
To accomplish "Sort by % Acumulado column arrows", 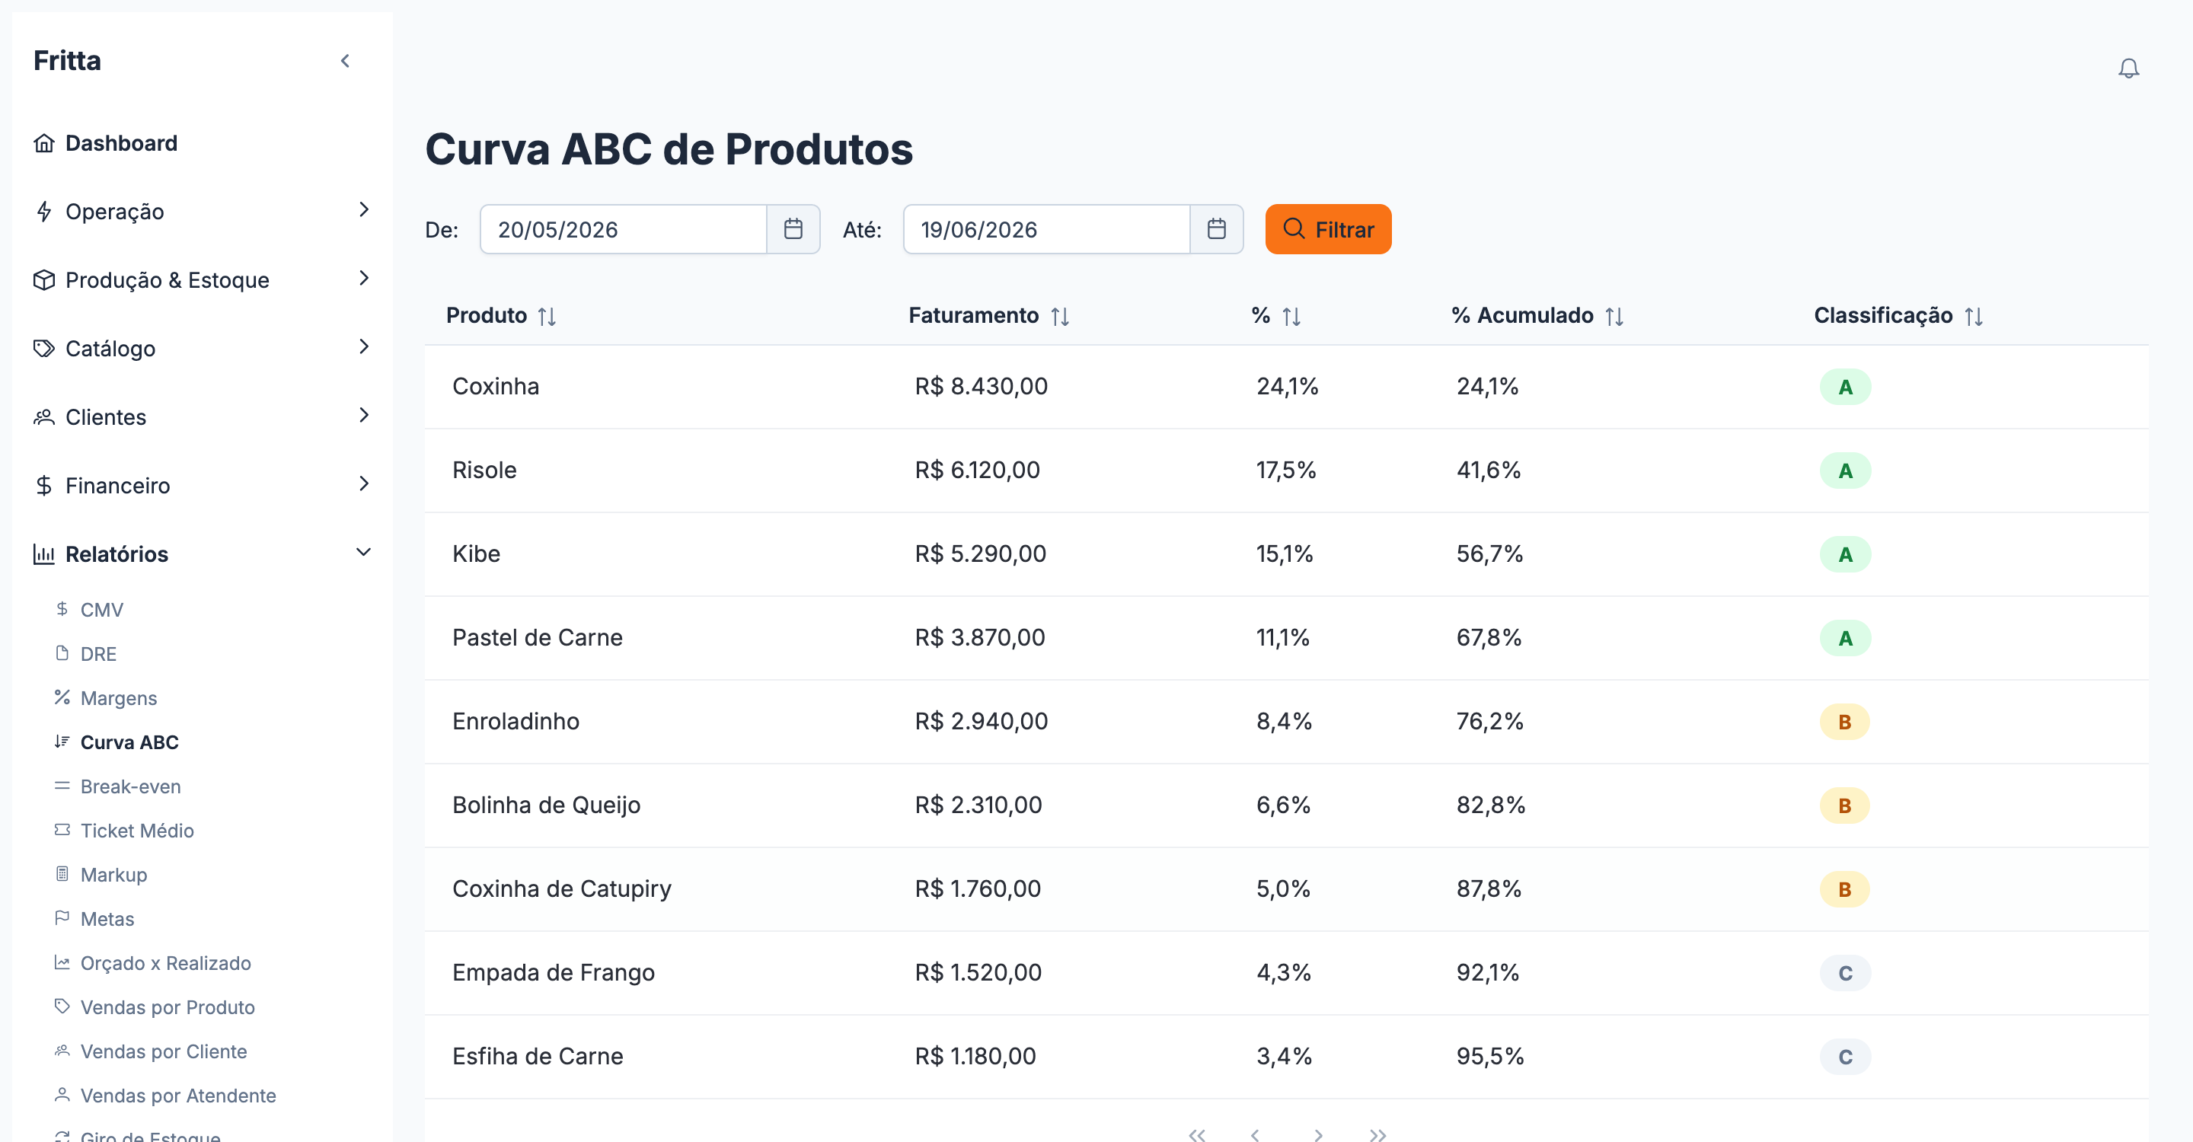I will pos(1614,317).
